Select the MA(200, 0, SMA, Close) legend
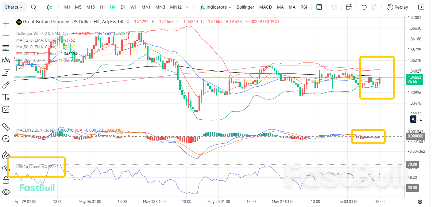This screenshot has width=432, height=207. tap(37, 60)
